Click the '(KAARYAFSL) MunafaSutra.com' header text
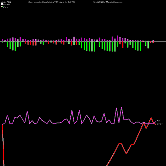 [108, 2]
